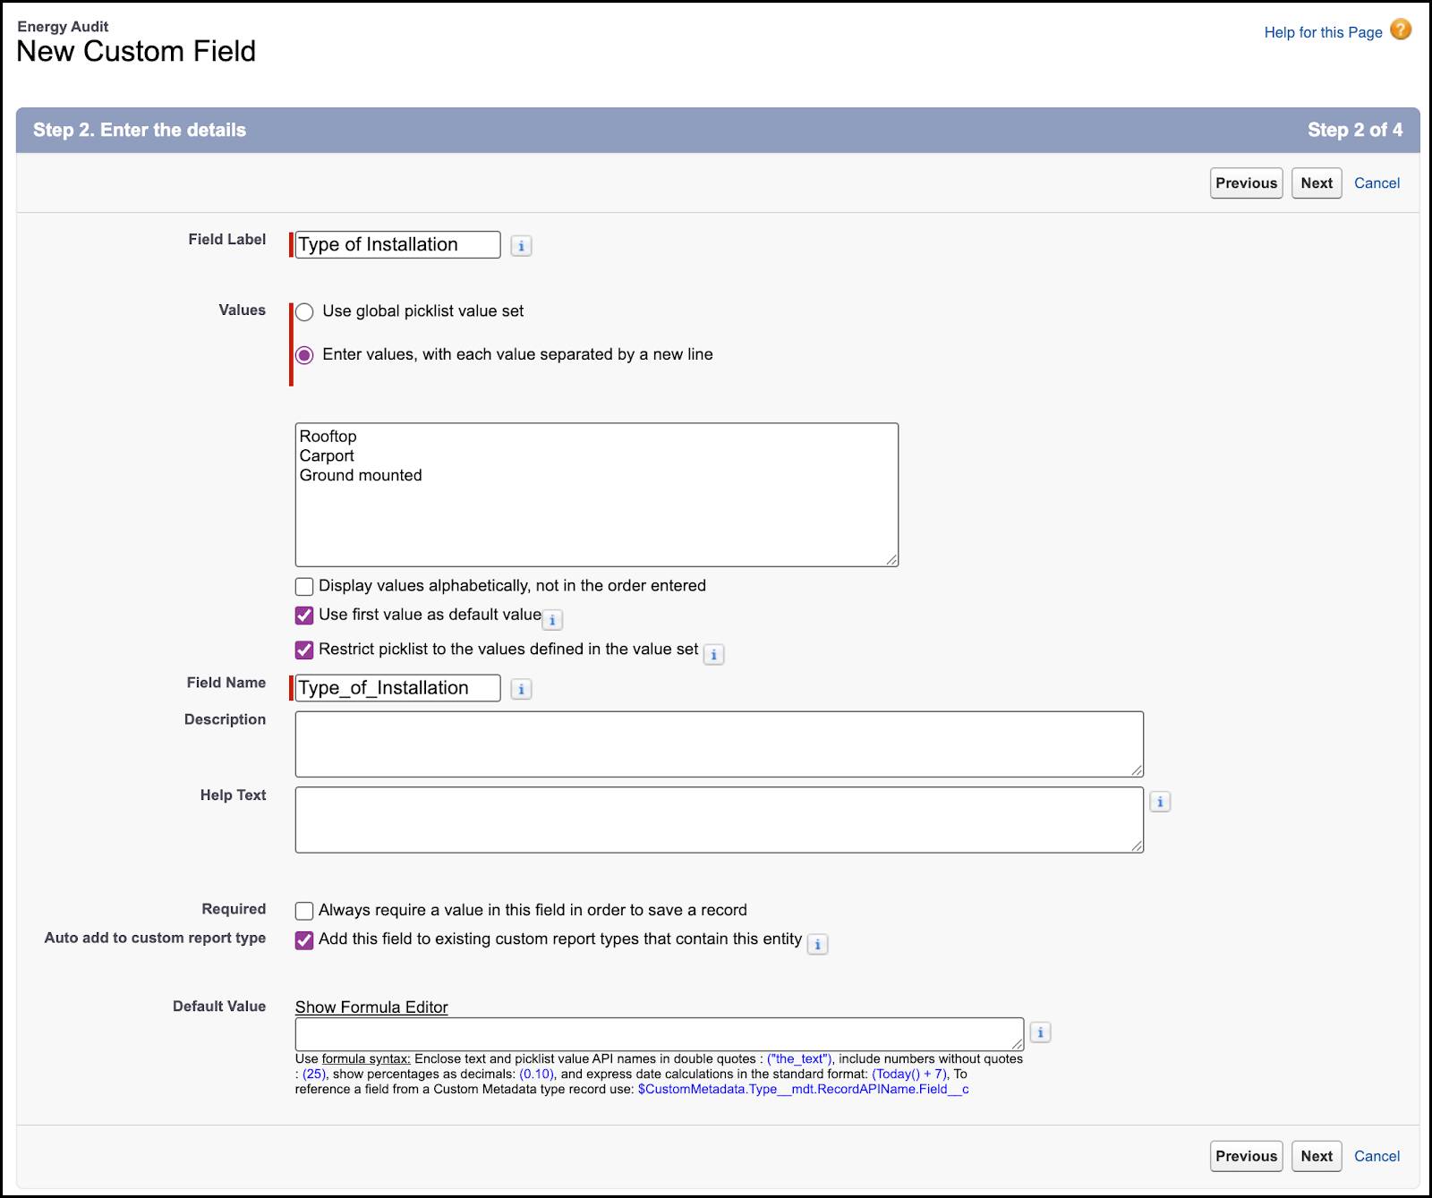Click the Rooftop value line

click(328, 437)
